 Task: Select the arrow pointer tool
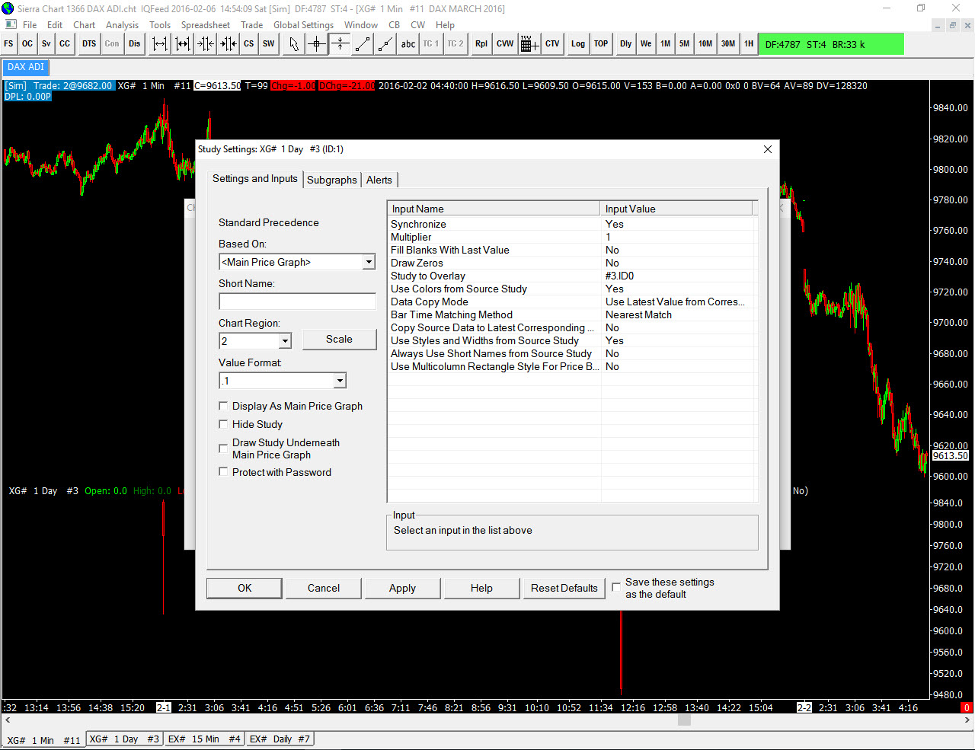coord(294,44)
